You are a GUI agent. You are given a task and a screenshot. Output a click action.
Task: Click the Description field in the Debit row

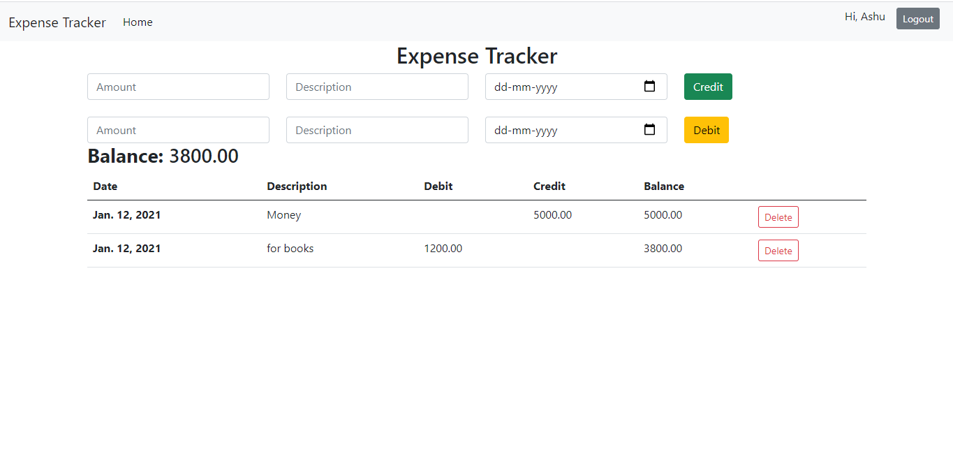coord(377,130)
